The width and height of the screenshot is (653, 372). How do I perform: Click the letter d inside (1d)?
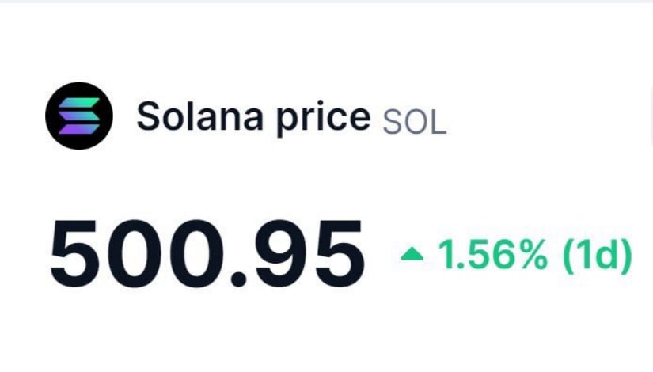pyautogui.click(x=607, y=254)
